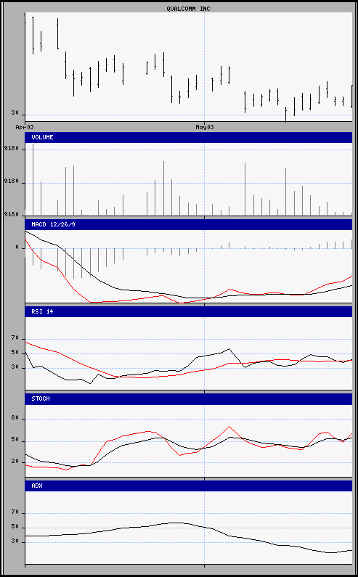Click the STOCH 20 level label

tap(15, 462)
